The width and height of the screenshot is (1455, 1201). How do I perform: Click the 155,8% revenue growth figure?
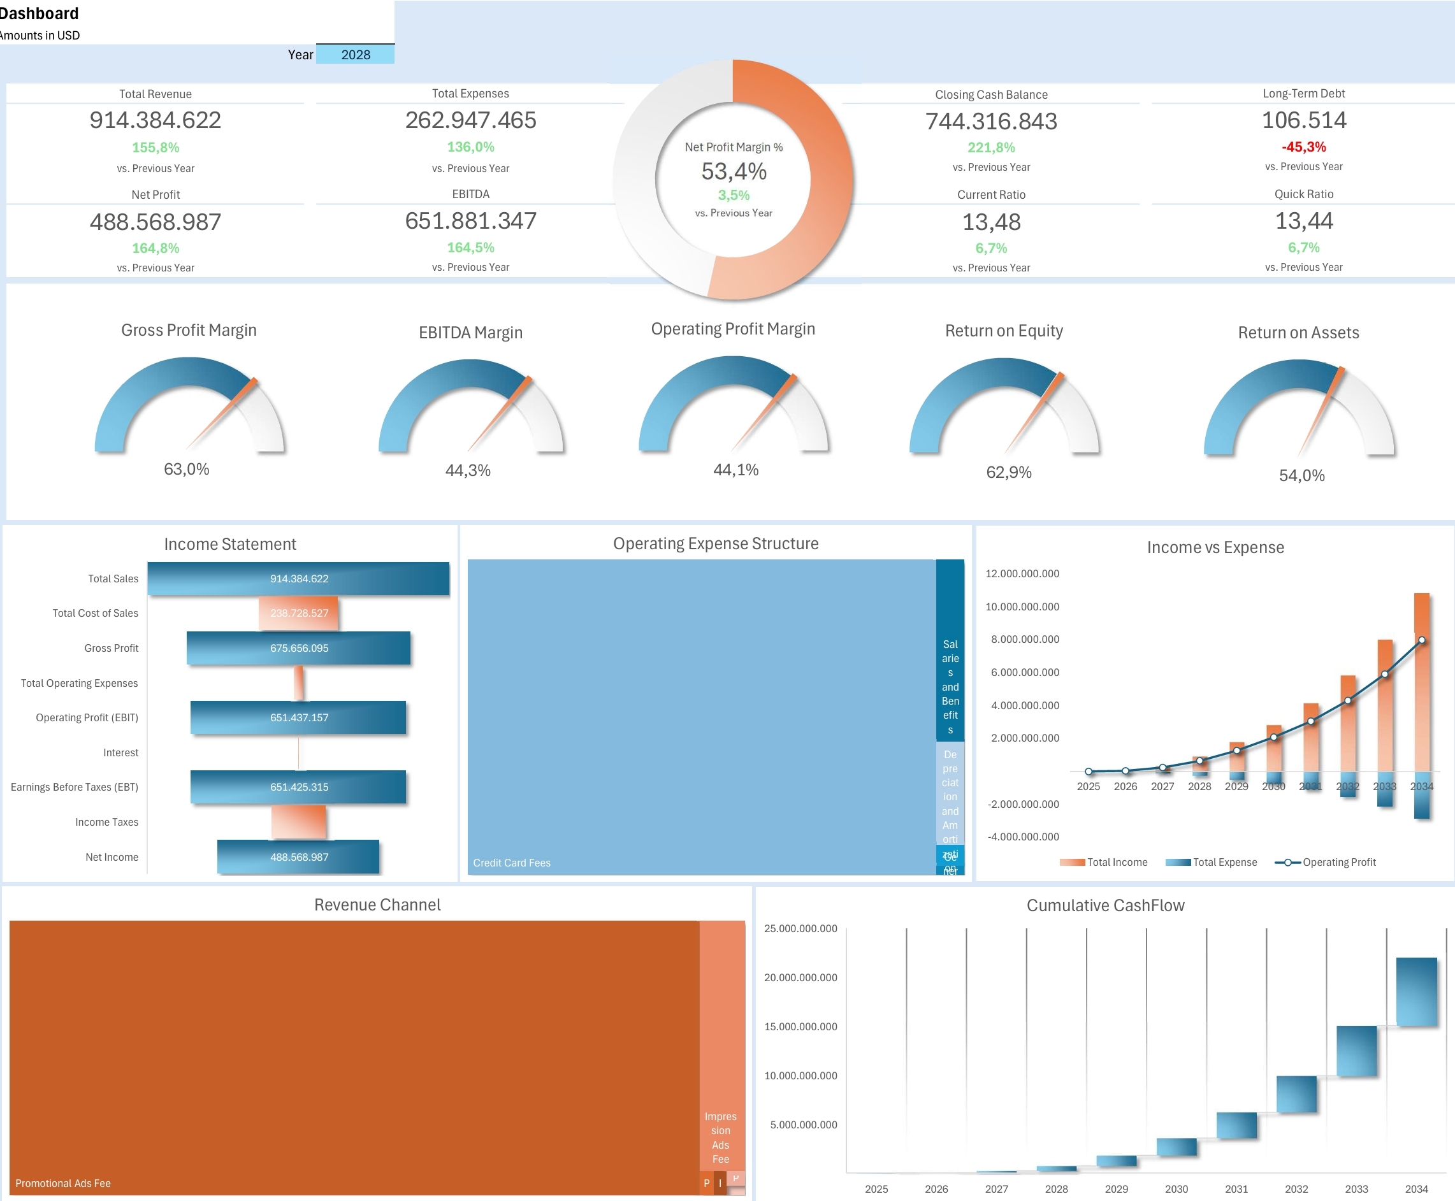(x=155, y=147)
